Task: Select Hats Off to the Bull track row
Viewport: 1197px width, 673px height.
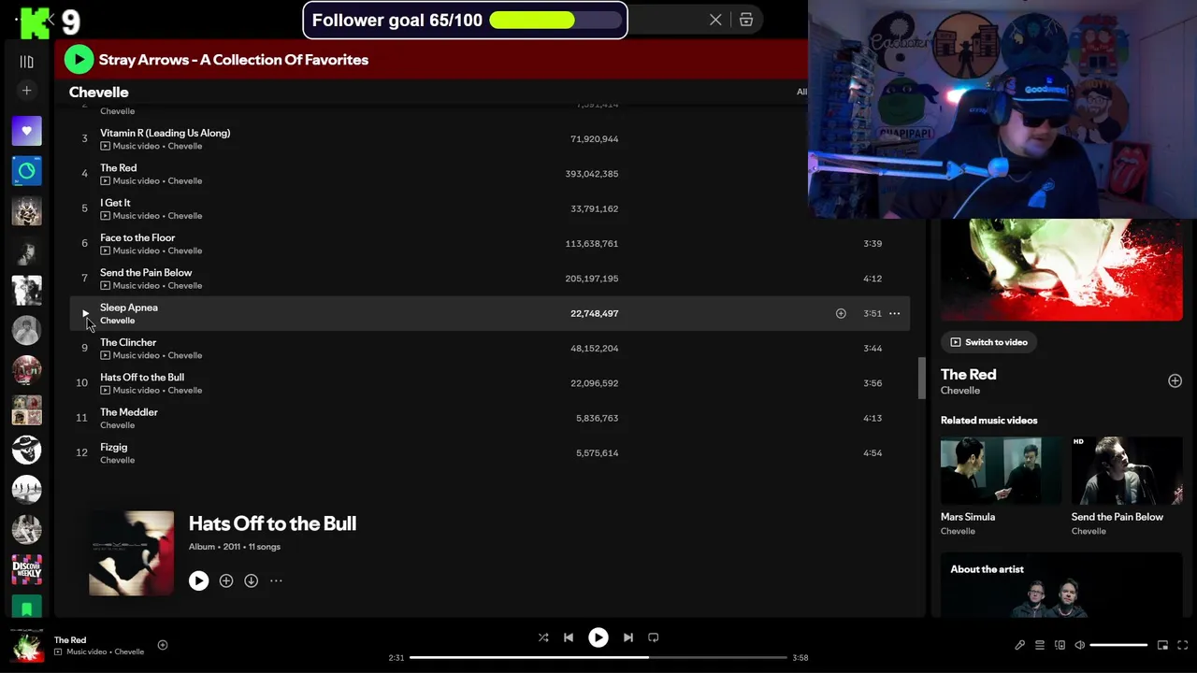Action: (x=489, y=383)
